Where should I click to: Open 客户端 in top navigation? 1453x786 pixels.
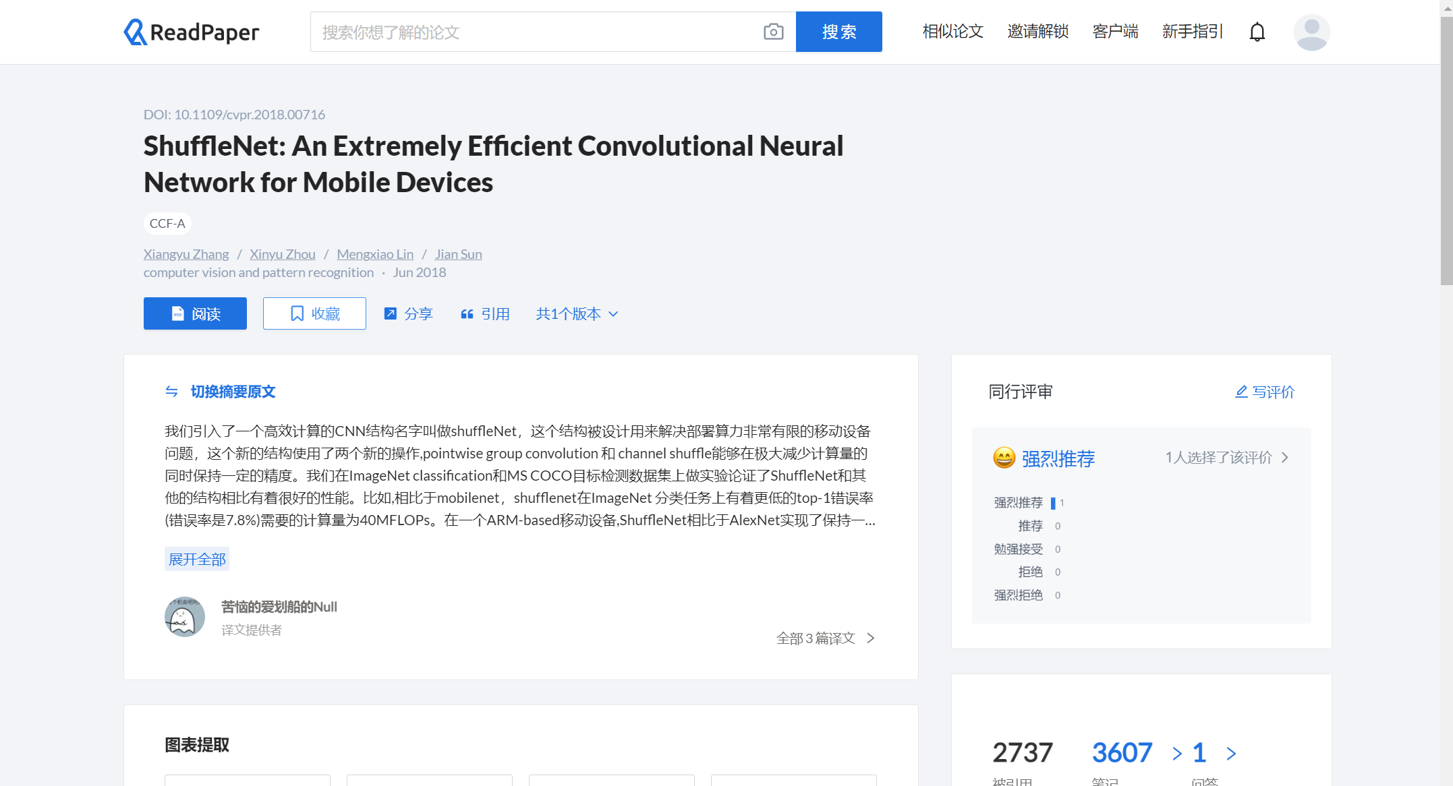tap(1115, 32)
